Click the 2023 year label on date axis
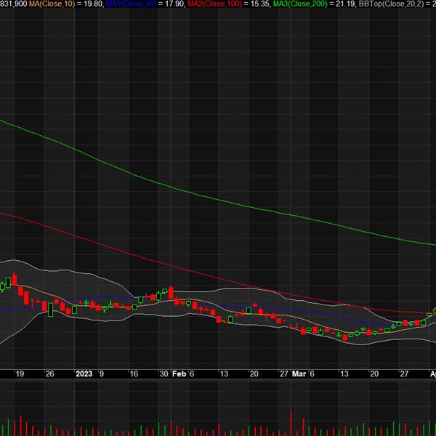 tap(84, 374)
